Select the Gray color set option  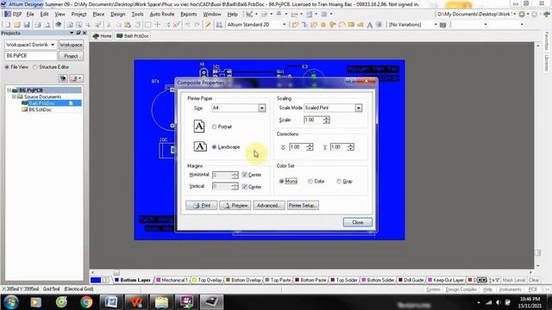click(x=339, y=182)
